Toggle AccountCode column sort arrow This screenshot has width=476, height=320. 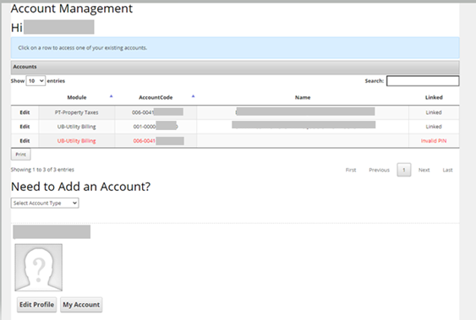pyautogui.click(x=193, y=96)
